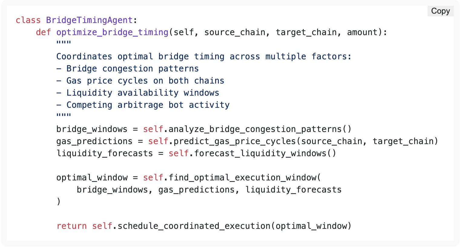The width and height of the screenshot is (460, 247).
Task: Click the analyze_bridge_congestion_patterns method call
Action: pyautogui.click(x=255, y=129)
